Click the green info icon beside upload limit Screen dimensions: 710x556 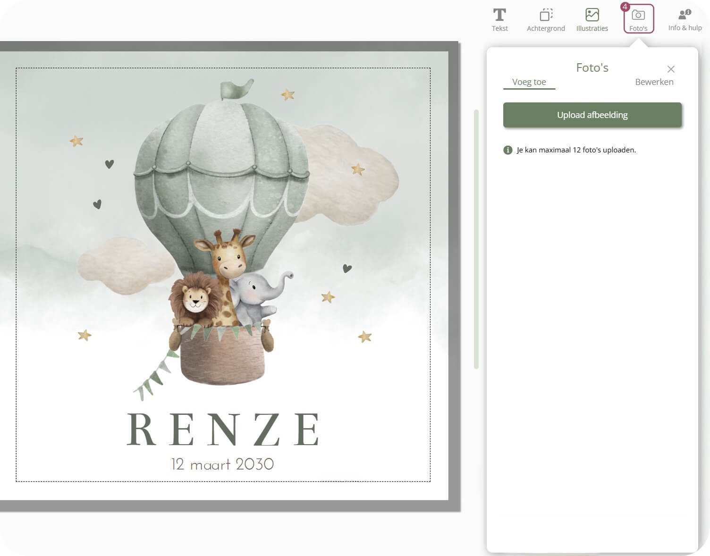tap(508, 150)
